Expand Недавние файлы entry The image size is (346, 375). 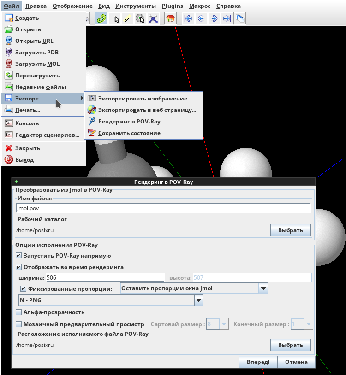pyautogui.click(x=43, y=87)
